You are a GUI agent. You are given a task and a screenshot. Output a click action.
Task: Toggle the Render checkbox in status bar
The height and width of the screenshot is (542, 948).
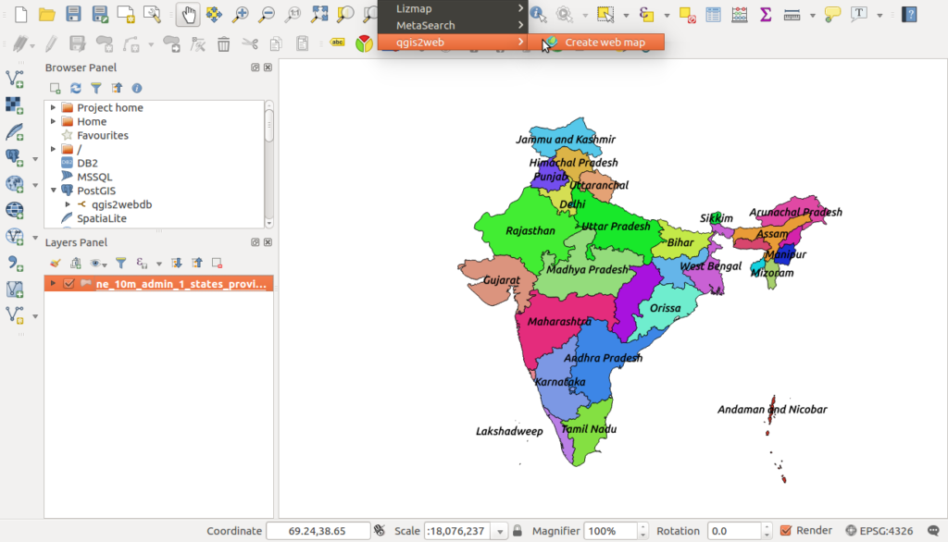click(787, 530)
